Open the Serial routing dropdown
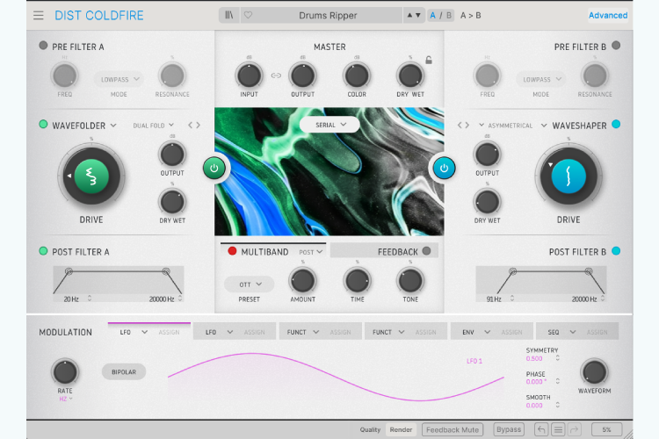Screen dimensions: 659x439 (x=329, y=125)
